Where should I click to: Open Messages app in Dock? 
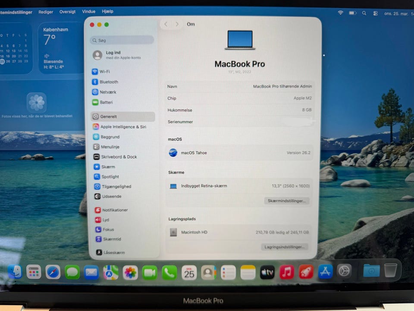pyautogui.click(x=72, y=272)
